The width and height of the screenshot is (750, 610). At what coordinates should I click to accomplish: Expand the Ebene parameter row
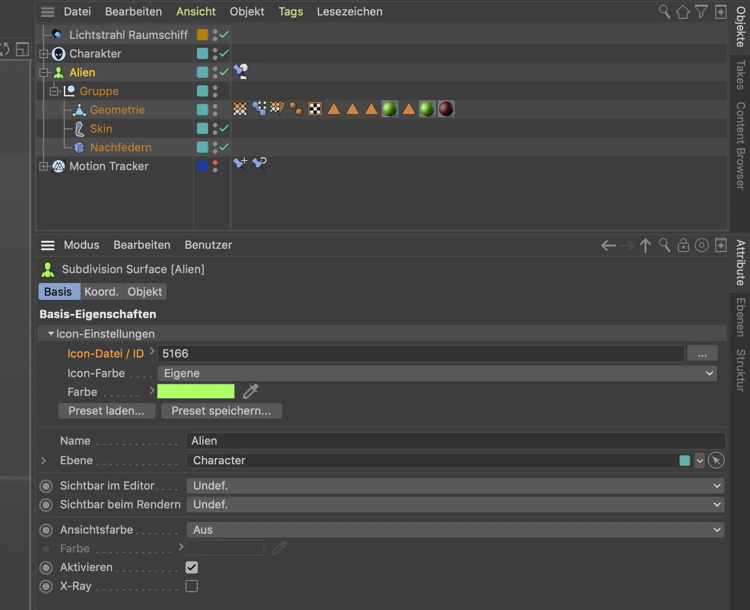pos(44,461)
